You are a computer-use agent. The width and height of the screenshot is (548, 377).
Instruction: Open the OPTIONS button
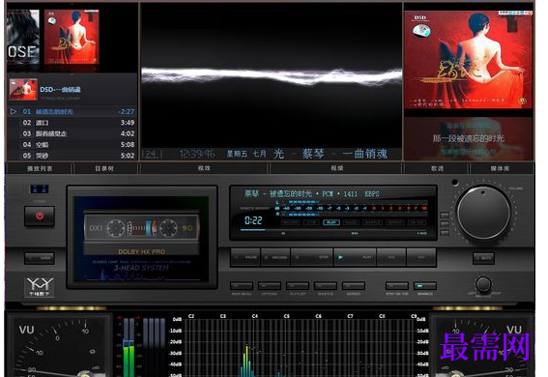pos(270,286)
